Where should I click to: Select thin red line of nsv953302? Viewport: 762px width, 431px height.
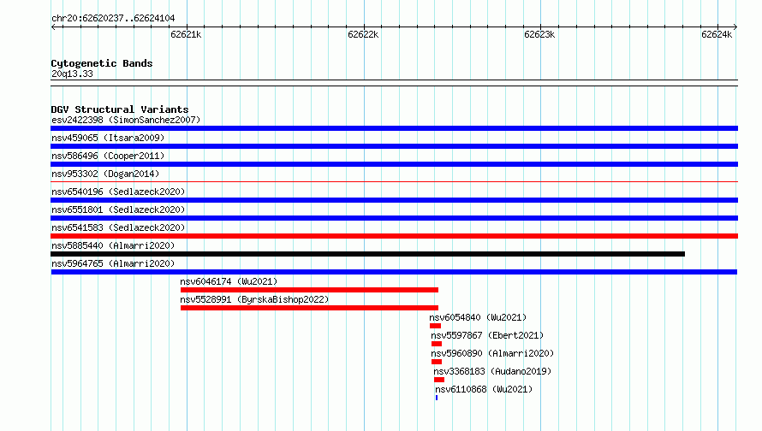[394, 182]
